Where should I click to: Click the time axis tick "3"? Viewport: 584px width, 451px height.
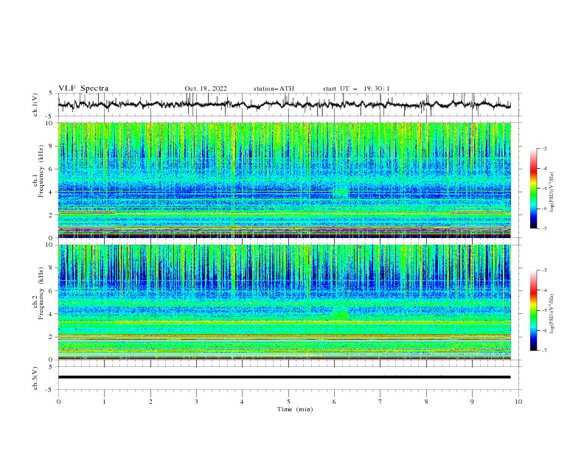pos(196,402)
